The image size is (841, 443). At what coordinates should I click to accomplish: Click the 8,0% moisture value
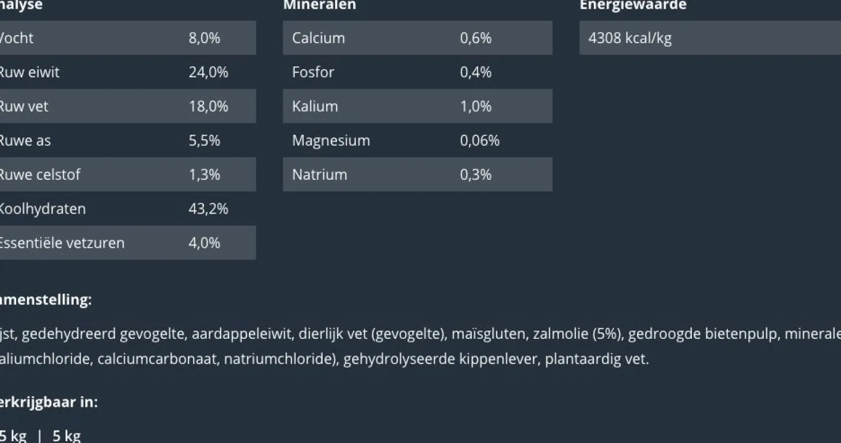point(204,38)
